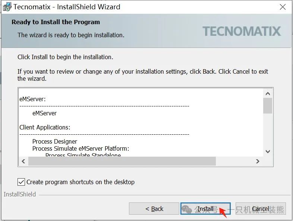This screenshot has width=293, height=221.
Task: Click the left arrow on the horizontal scrollbar
Action: [x=23, y=161]
